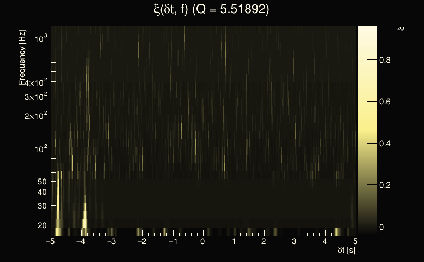
Task: Pick the 0.2 tick label on the color scale
Action: (x=385, y=185)
